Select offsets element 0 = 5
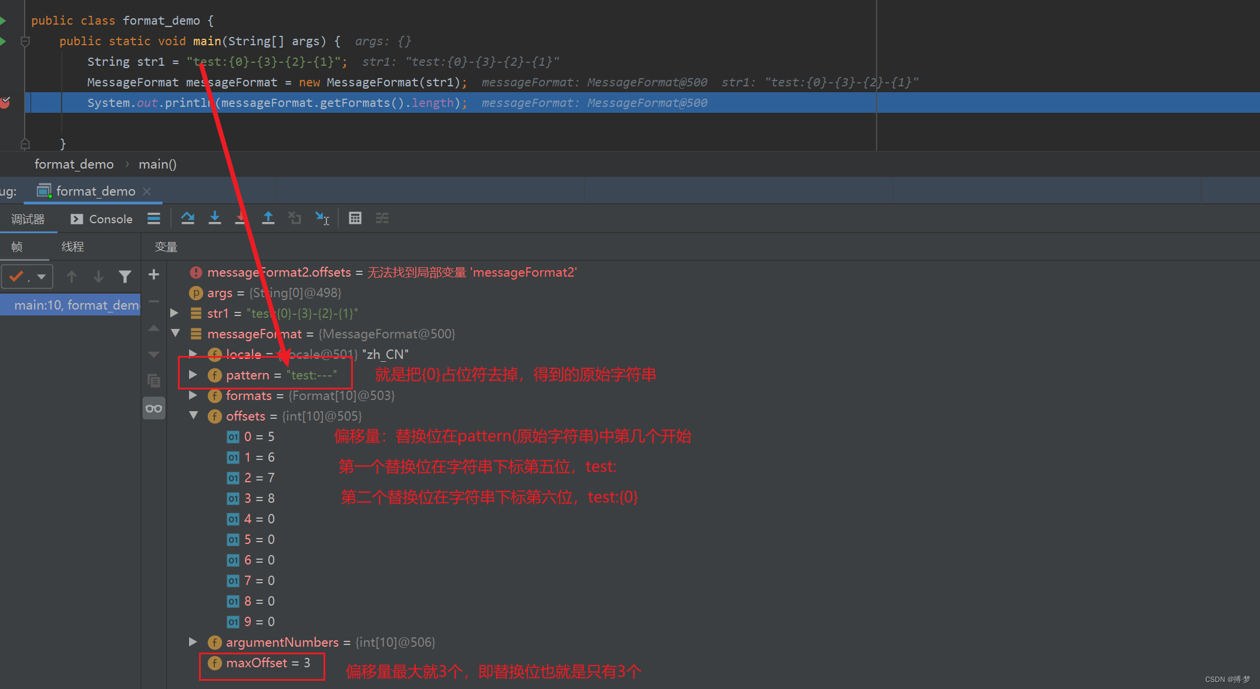1260x689 pixels. 251,436
